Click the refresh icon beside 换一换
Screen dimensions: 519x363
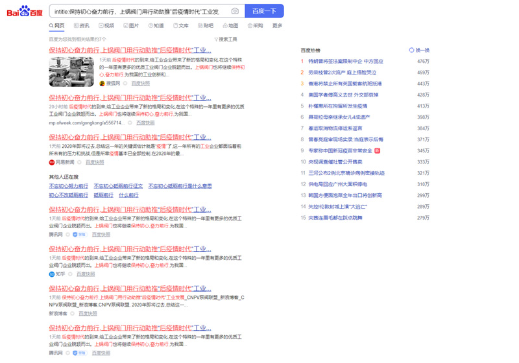tap(411, 50)
